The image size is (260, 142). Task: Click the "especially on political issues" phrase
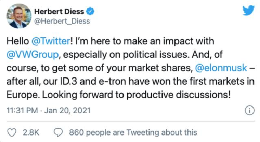tap(126, 55)
